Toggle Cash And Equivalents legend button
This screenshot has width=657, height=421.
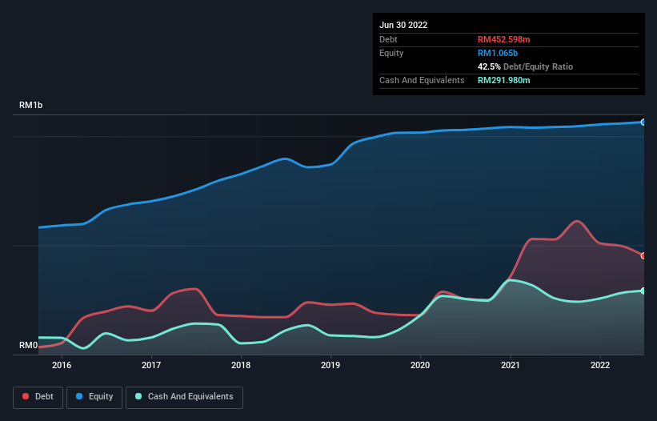(x=184, y=397)
